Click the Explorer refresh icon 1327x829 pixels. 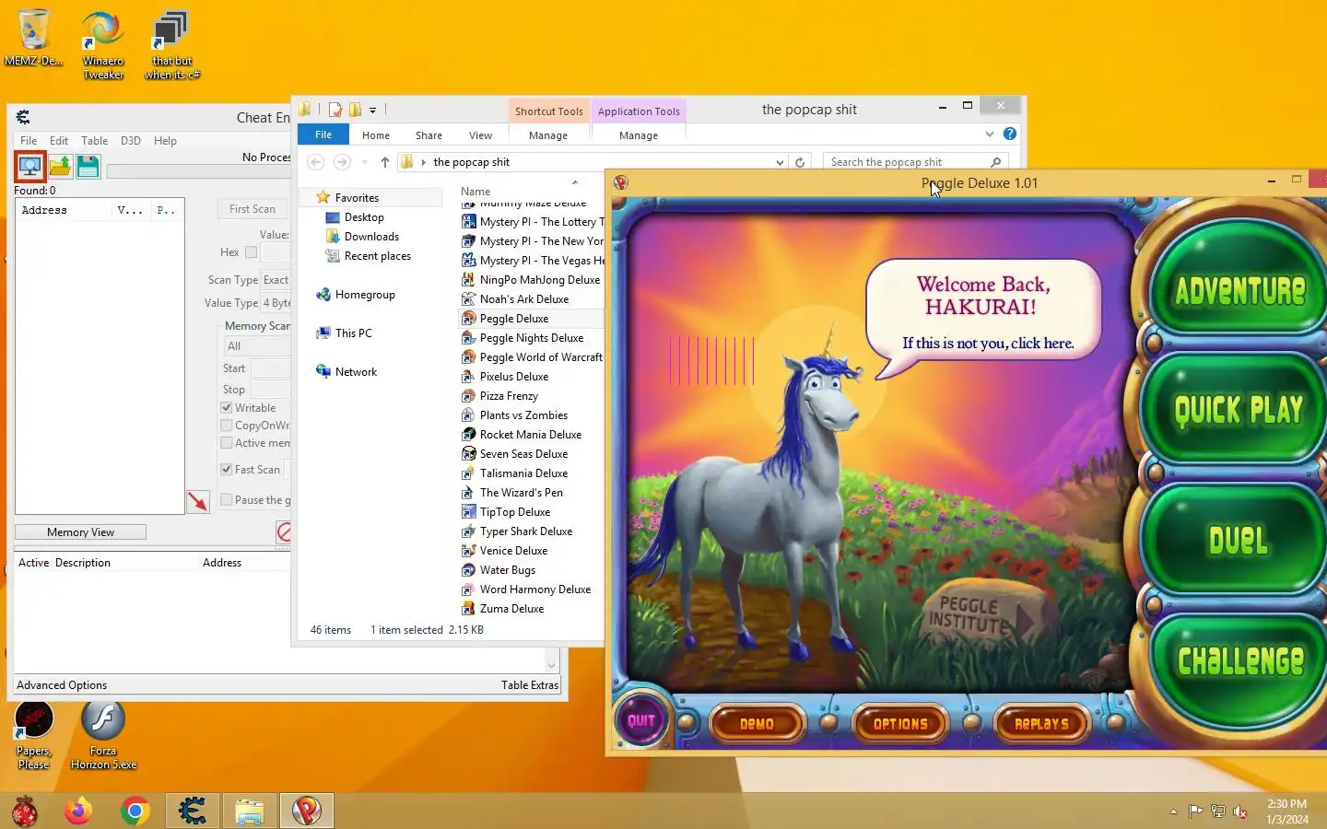tap(800, 162)
